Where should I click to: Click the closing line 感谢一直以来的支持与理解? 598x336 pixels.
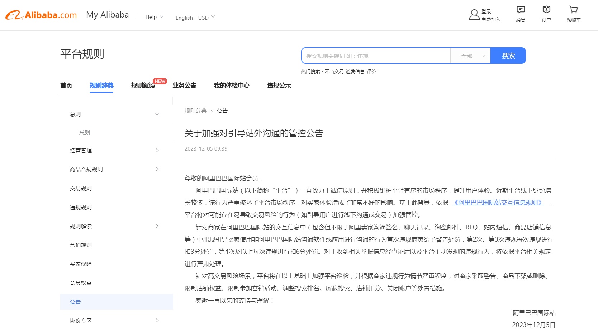232,301
